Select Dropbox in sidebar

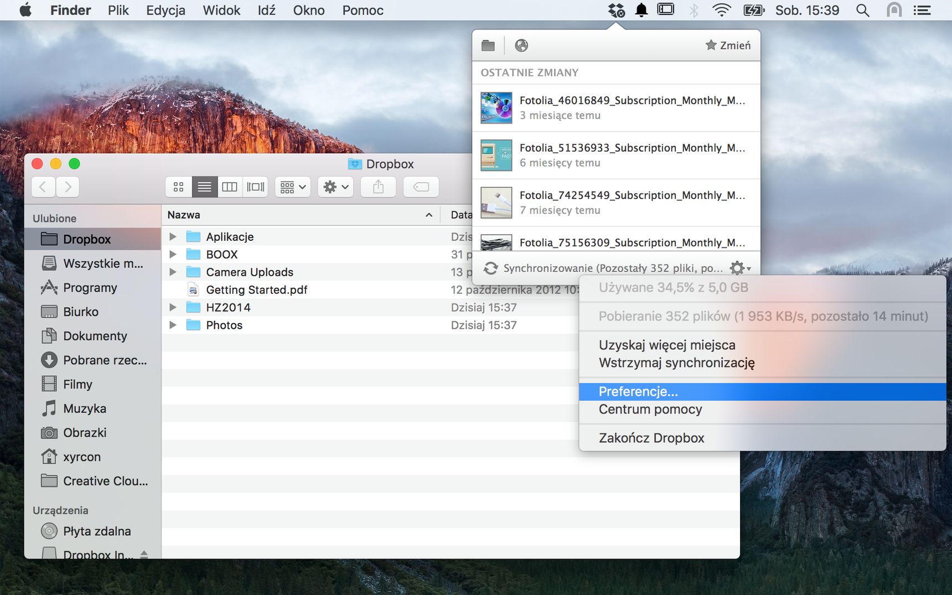92,239
